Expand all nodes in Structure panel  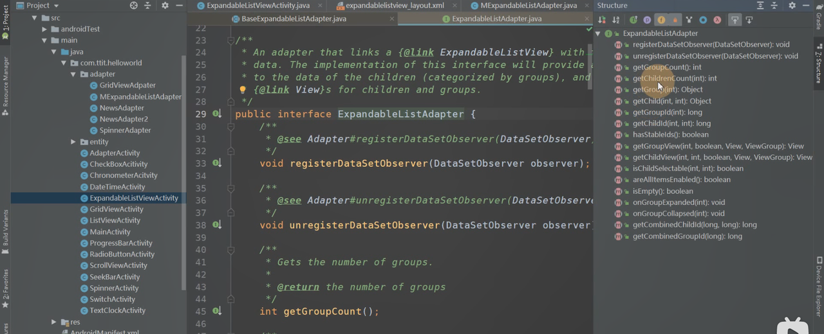760,6
